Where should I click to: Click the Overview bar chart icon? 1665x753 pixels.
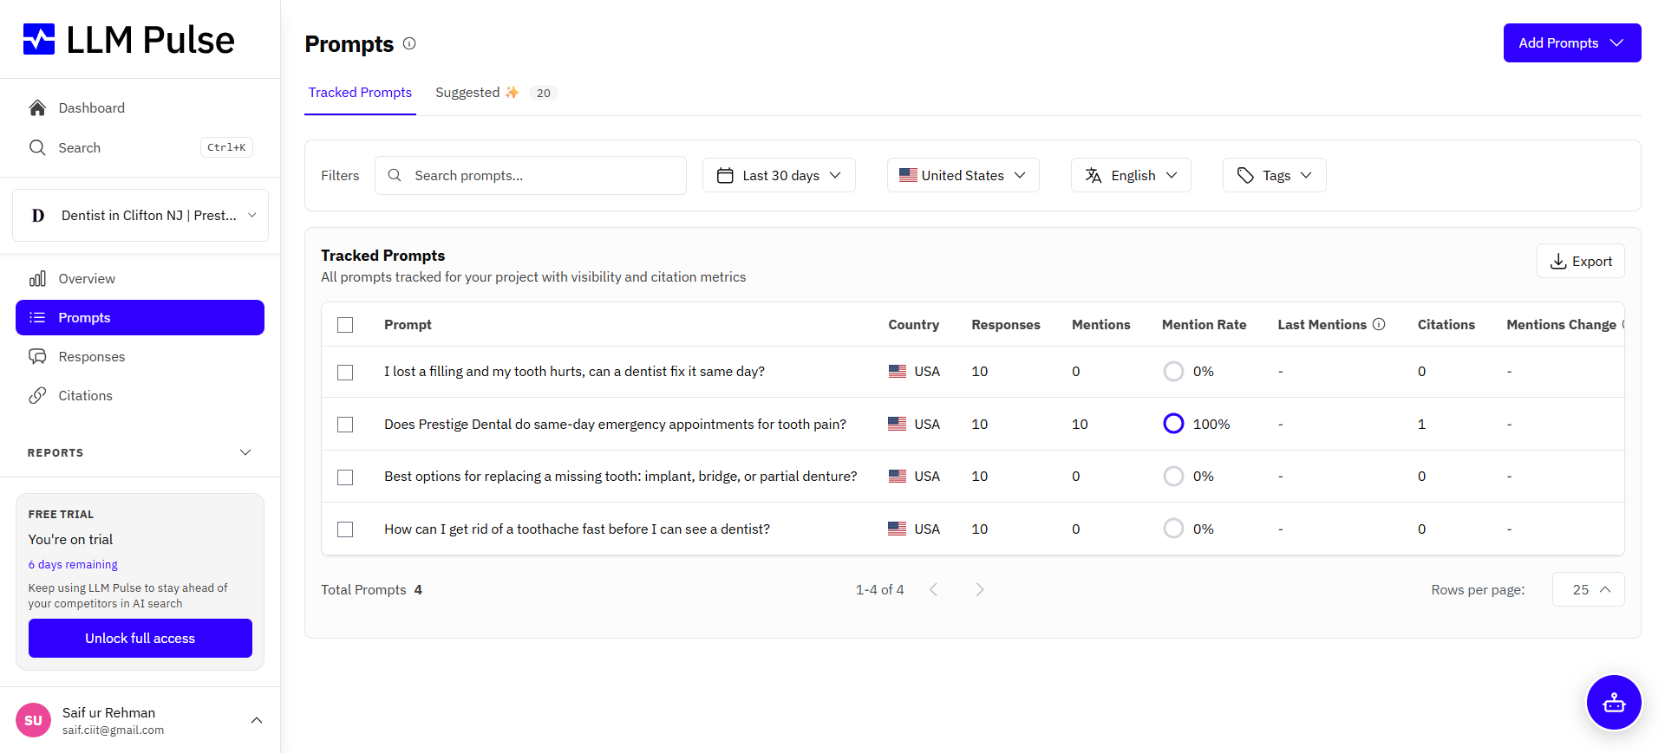coord(37,278)
